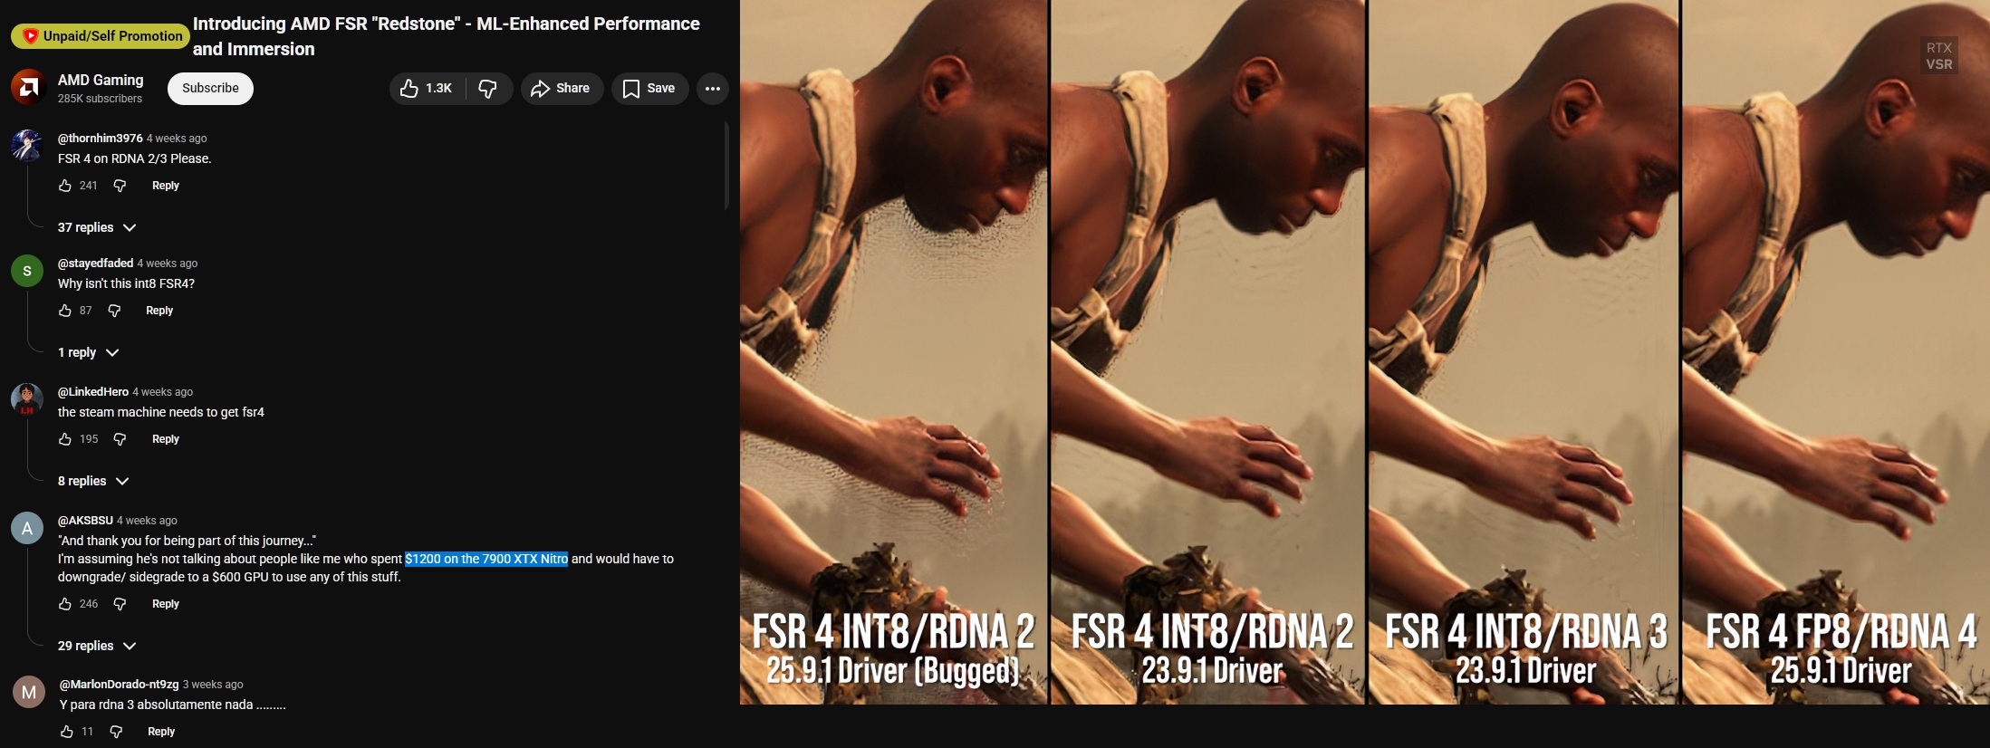Reply to @stayedfaded's comment

pyautogui.click(x=159, y=311)
